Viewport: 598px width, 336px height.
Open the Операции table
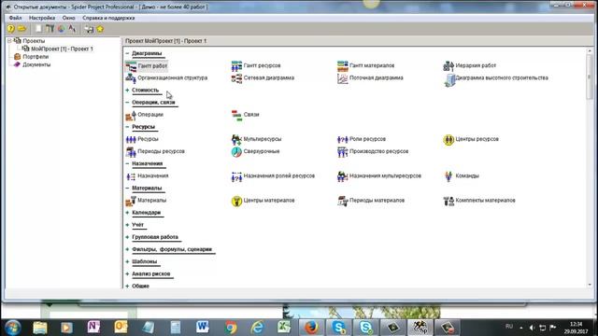pyautogui.click(x=145, y=115)
